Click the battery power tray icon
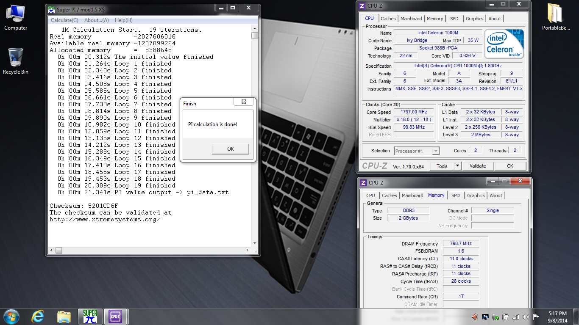The height and width of the screenshot is (325, 579). (x=506, y=317)
